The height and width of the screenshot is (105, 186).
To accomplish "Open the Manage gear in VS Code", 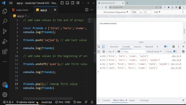I will point(5,95).
